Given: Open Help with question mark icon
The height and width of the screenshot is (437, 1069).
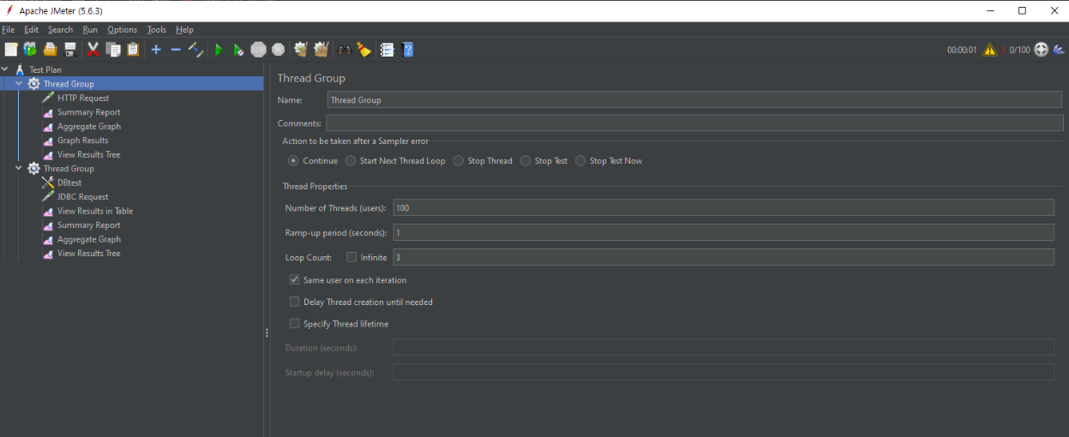Looking at the screenshot, I should point(408,50).
